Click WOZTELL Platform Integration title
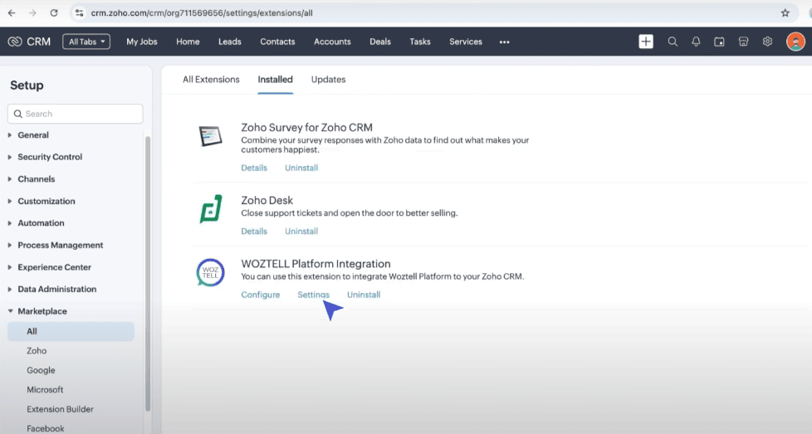The image size is (812, 434). pos(316,264)
